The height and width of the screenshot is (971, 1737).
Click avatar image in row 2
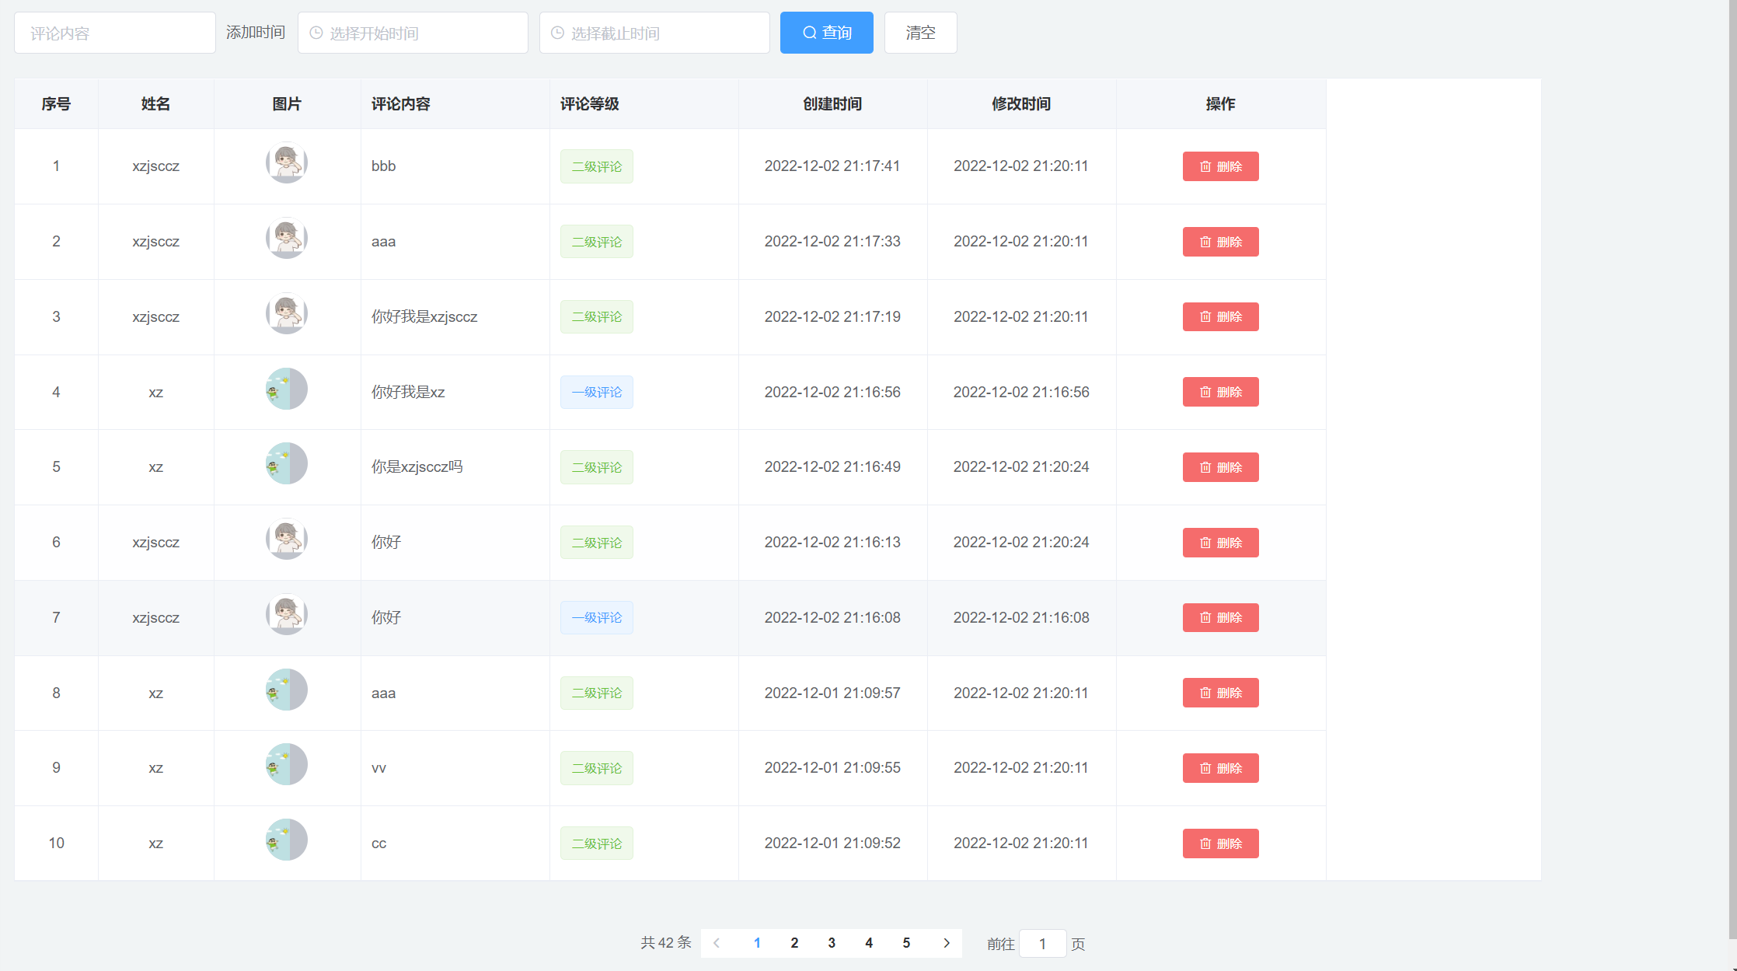click(x=287, y=238)
